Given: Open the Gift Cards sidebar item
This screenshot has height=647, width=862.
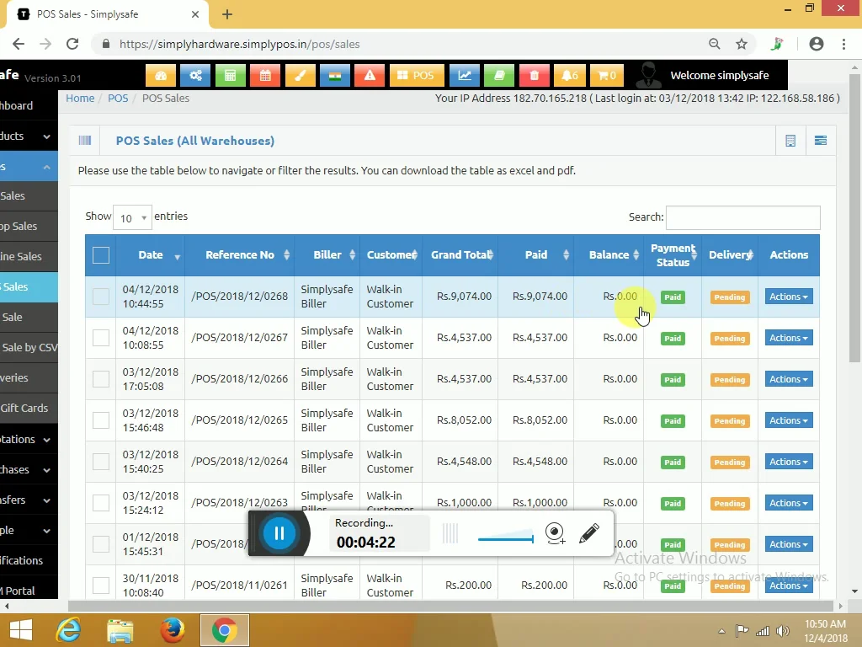Looking at the screenshot, I should tap(29, 409).
